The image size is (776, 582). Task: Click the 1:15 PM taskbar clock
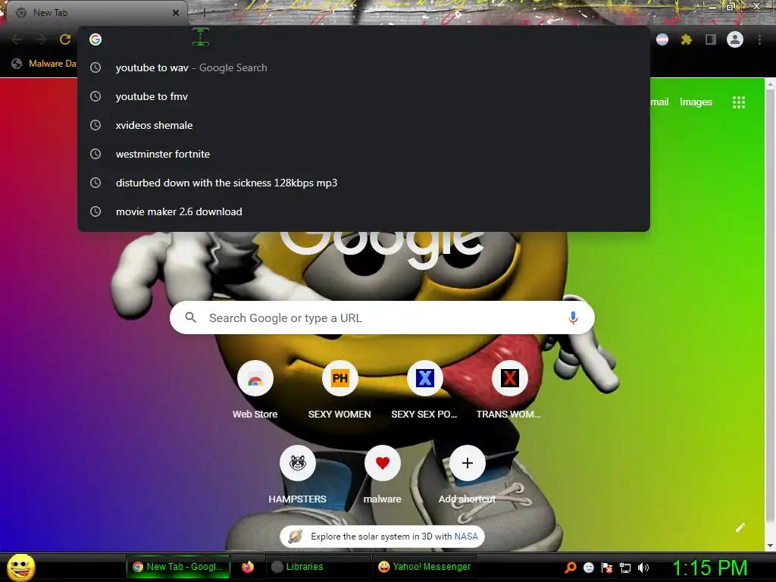[x=709, y=568]
